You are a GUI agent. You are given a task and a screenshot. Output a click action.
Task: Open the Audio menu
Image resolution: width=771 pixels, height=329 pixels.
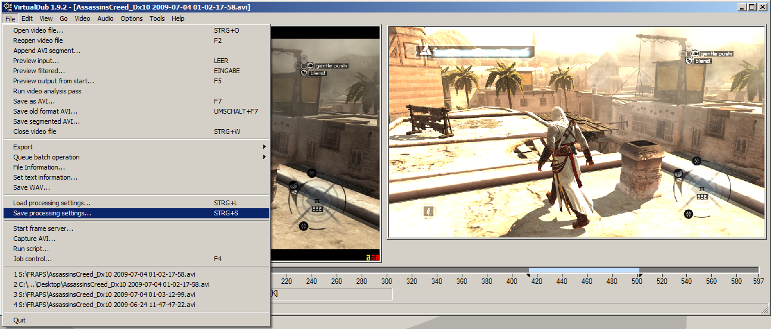pos(105,18)
